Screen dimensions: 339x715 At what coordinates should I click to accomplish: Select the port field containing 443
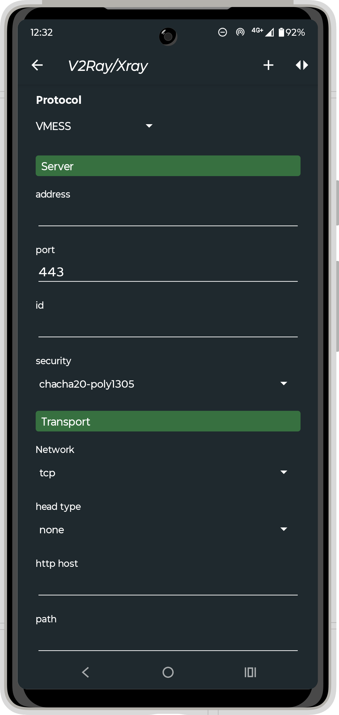point(168,272)
